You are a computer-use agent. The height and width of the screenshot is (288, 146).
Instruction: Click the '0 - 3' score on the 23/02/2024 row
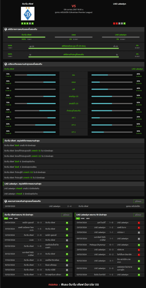[x=111, y=250]
